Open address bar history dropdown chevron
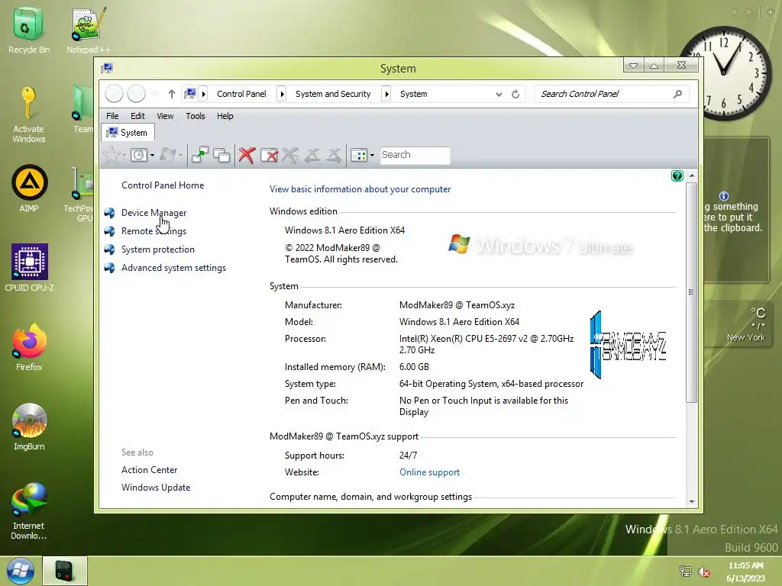782x586 pixels. coord(499,94)
